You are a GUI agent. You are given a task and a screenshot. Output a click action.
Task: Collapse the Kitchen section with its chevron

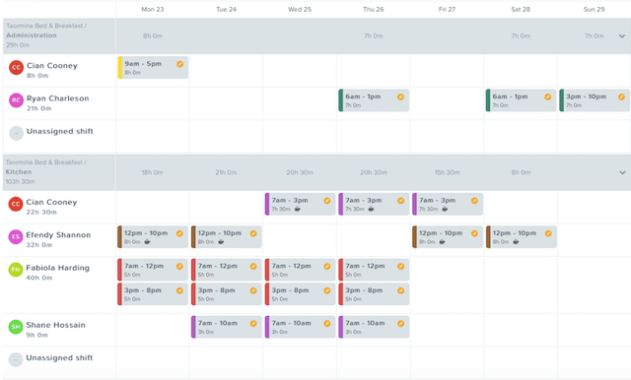(x=622, y=172)
